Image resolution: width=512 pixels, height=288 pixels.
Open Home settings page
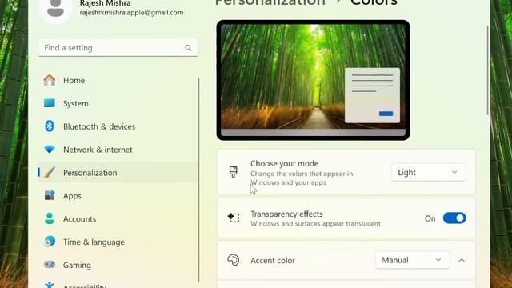click(x=118, y=80)
